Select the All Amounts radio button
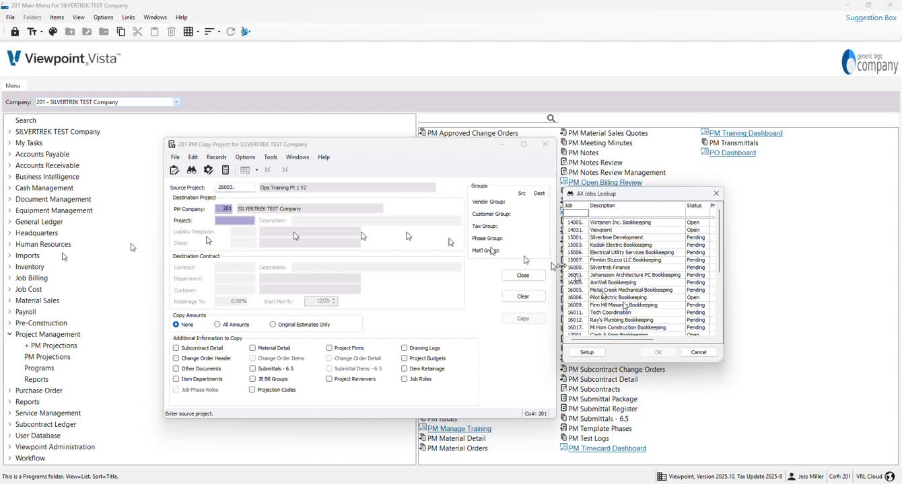Viewport: 902px width, 484px height. [217, 325]
